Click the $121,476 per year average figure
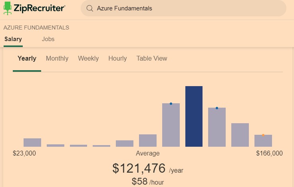Image resolution: width=294 pixels, height=187 pixels. [139, 169]
